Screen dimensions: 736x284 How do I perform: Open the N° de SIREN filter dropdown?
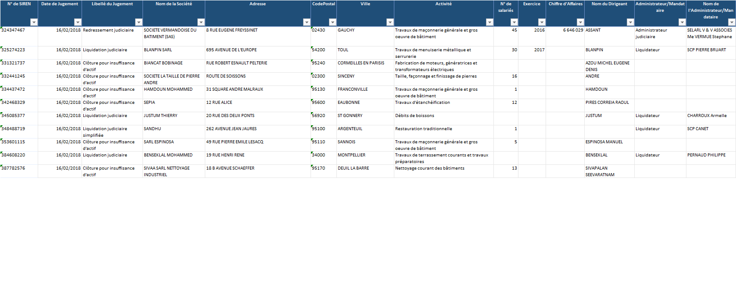coord(34,22)
